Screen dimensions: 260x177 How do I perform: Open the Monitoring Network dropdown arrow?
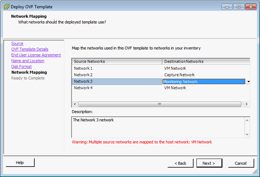tap(248, 82)
